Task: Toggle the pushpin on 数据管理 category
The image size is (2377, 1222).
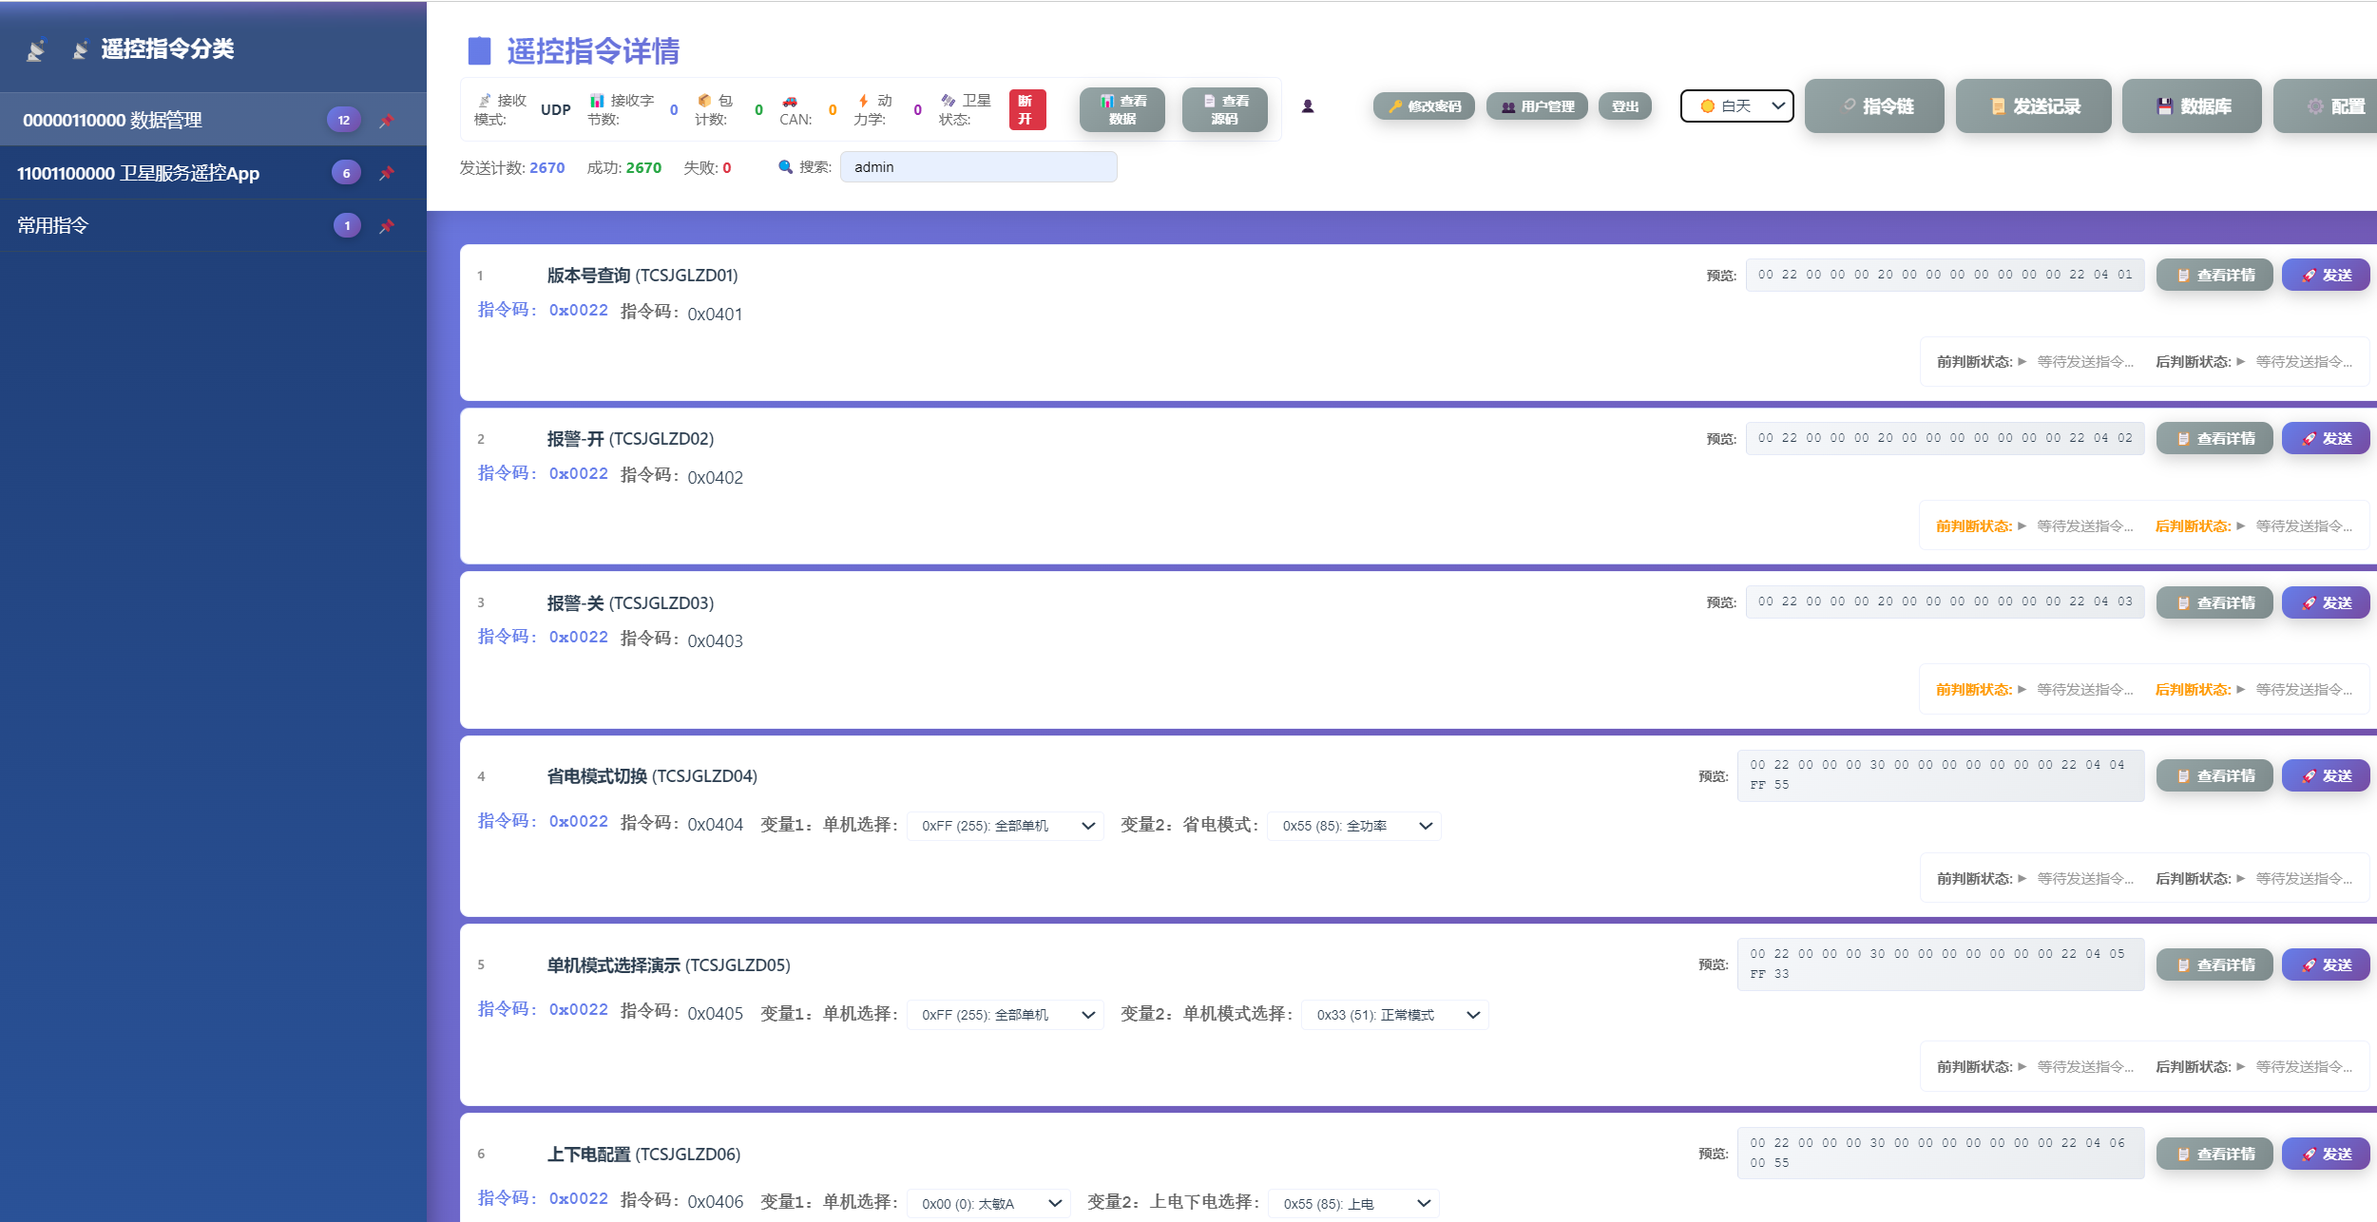Action: (x=386, y=119)
